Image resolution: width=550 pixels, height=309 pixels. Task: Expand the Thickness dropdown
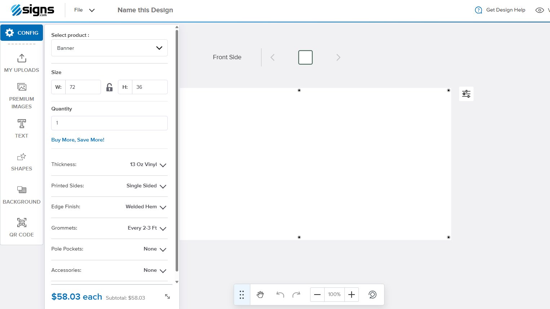[109, 165]
